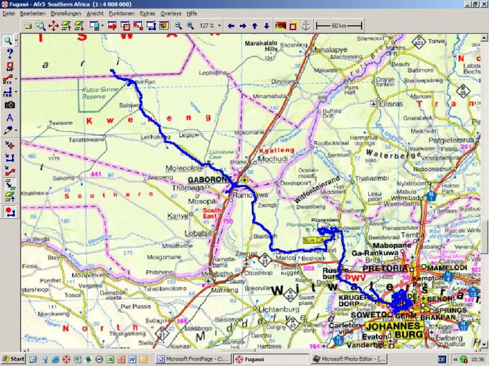Click the GABORONE city label on map
Image resolution: width=489 pixels, height=366 pixels.
[x=209, y=180]
